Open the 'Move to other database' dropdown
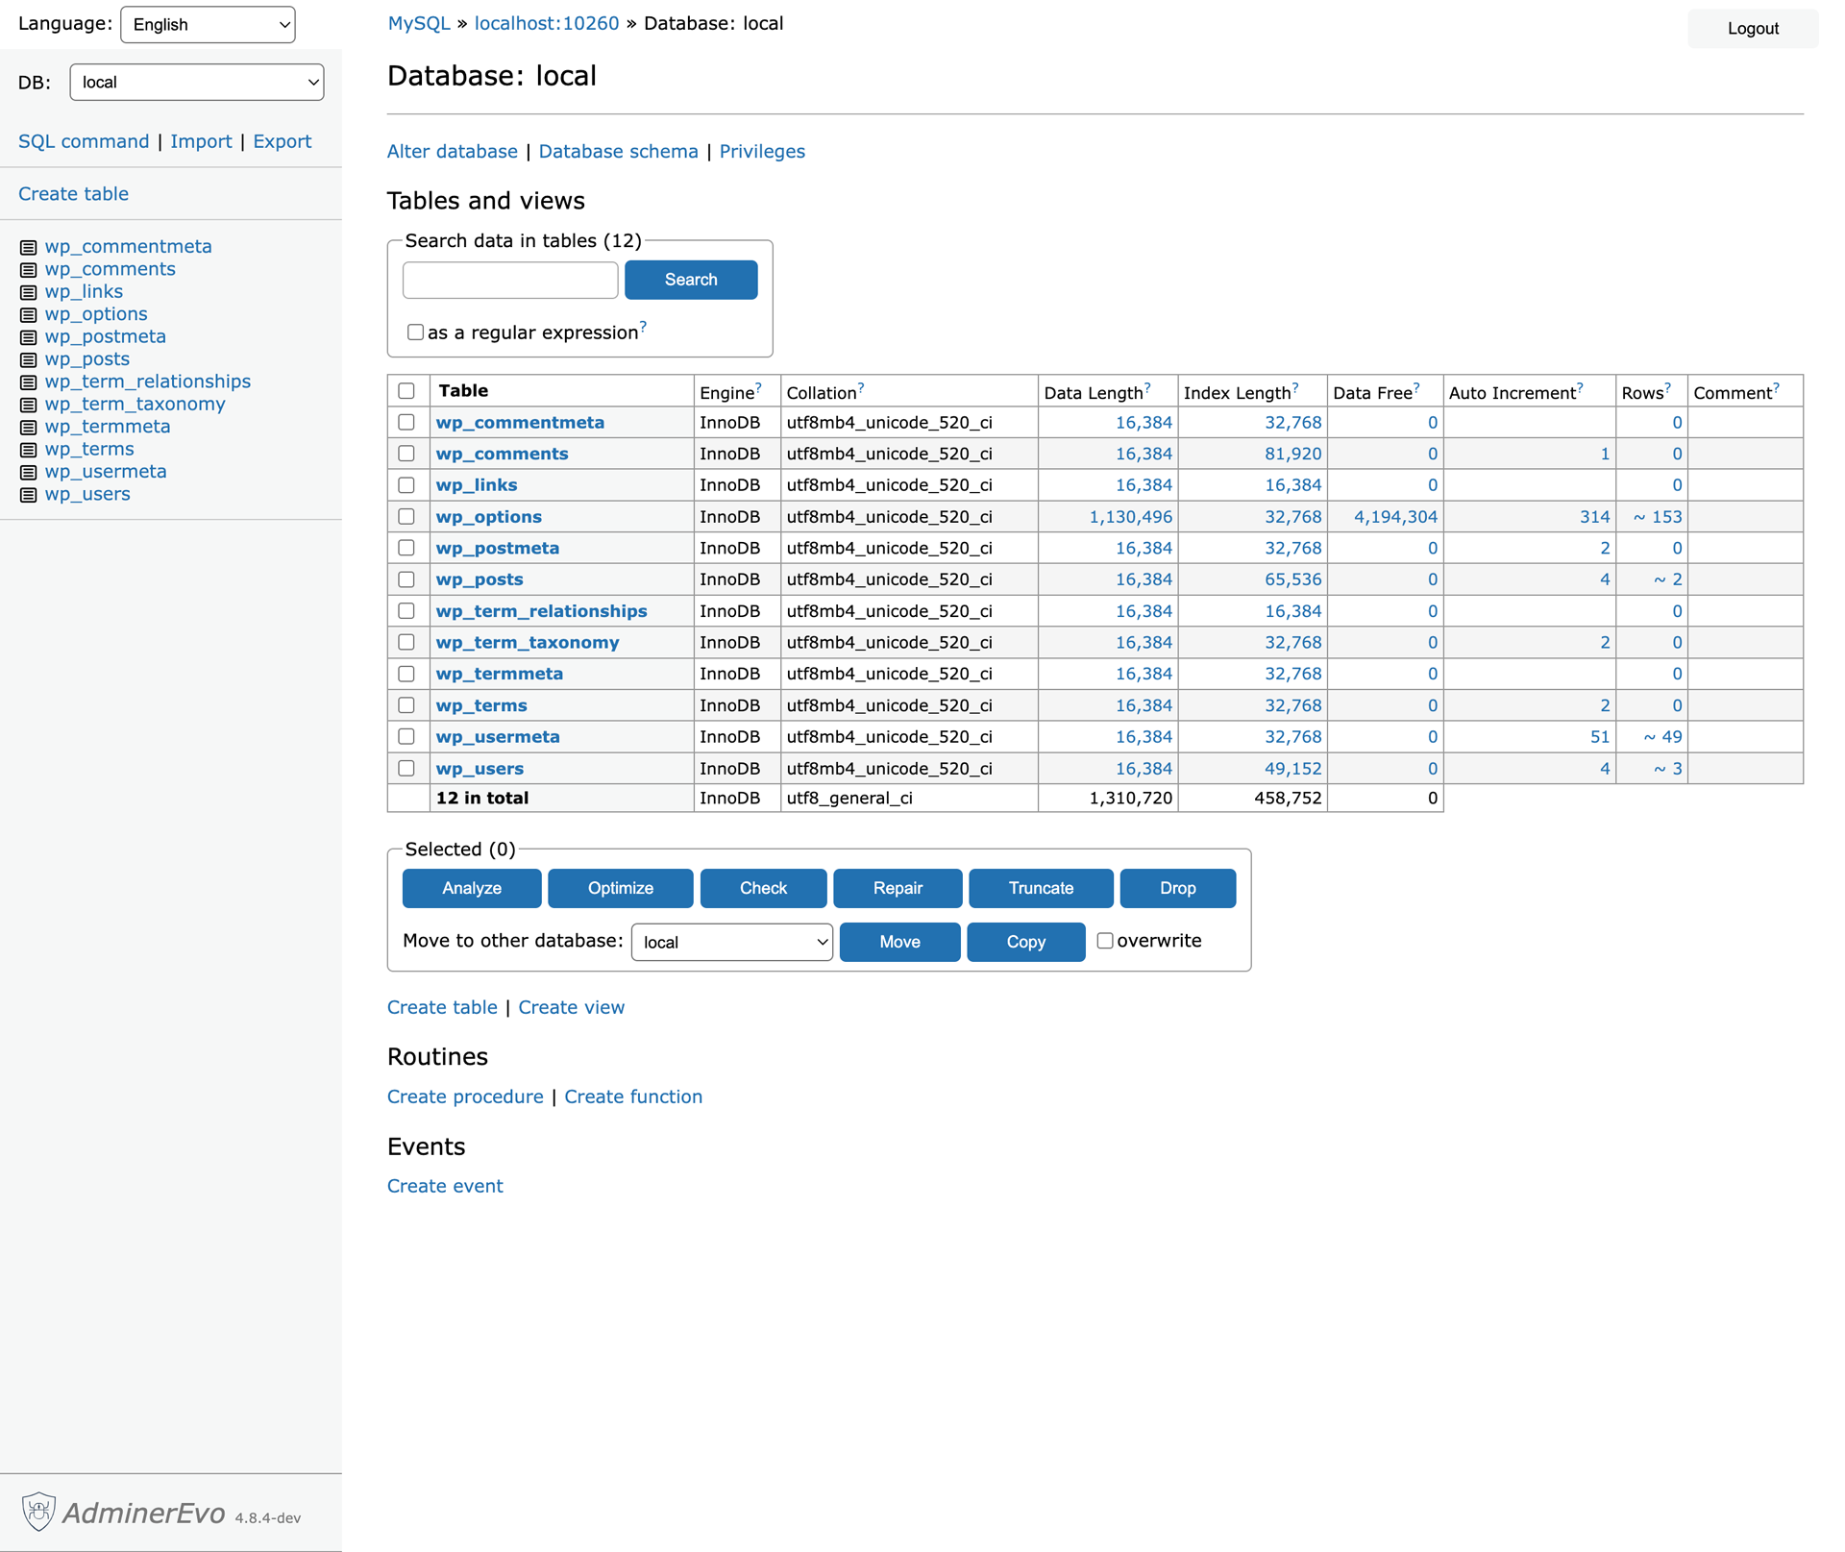Viewport: 1845px width, 1552px height. 731,942
